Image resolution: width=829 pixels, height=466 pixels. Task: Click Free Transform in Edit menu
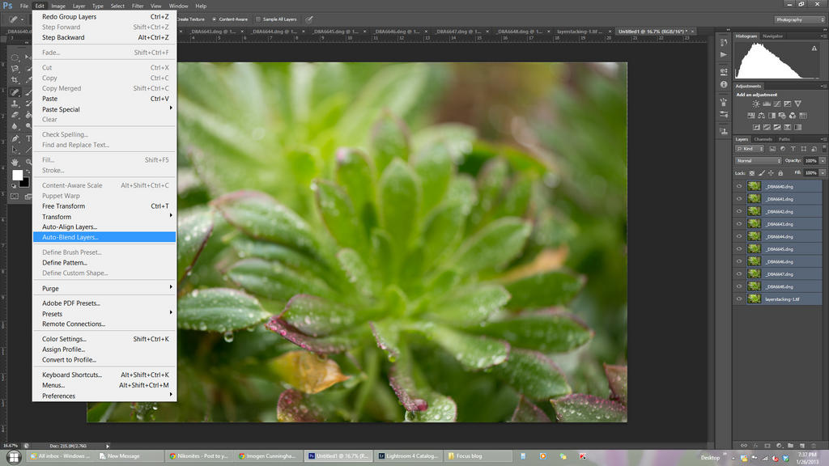pos(63,206)
